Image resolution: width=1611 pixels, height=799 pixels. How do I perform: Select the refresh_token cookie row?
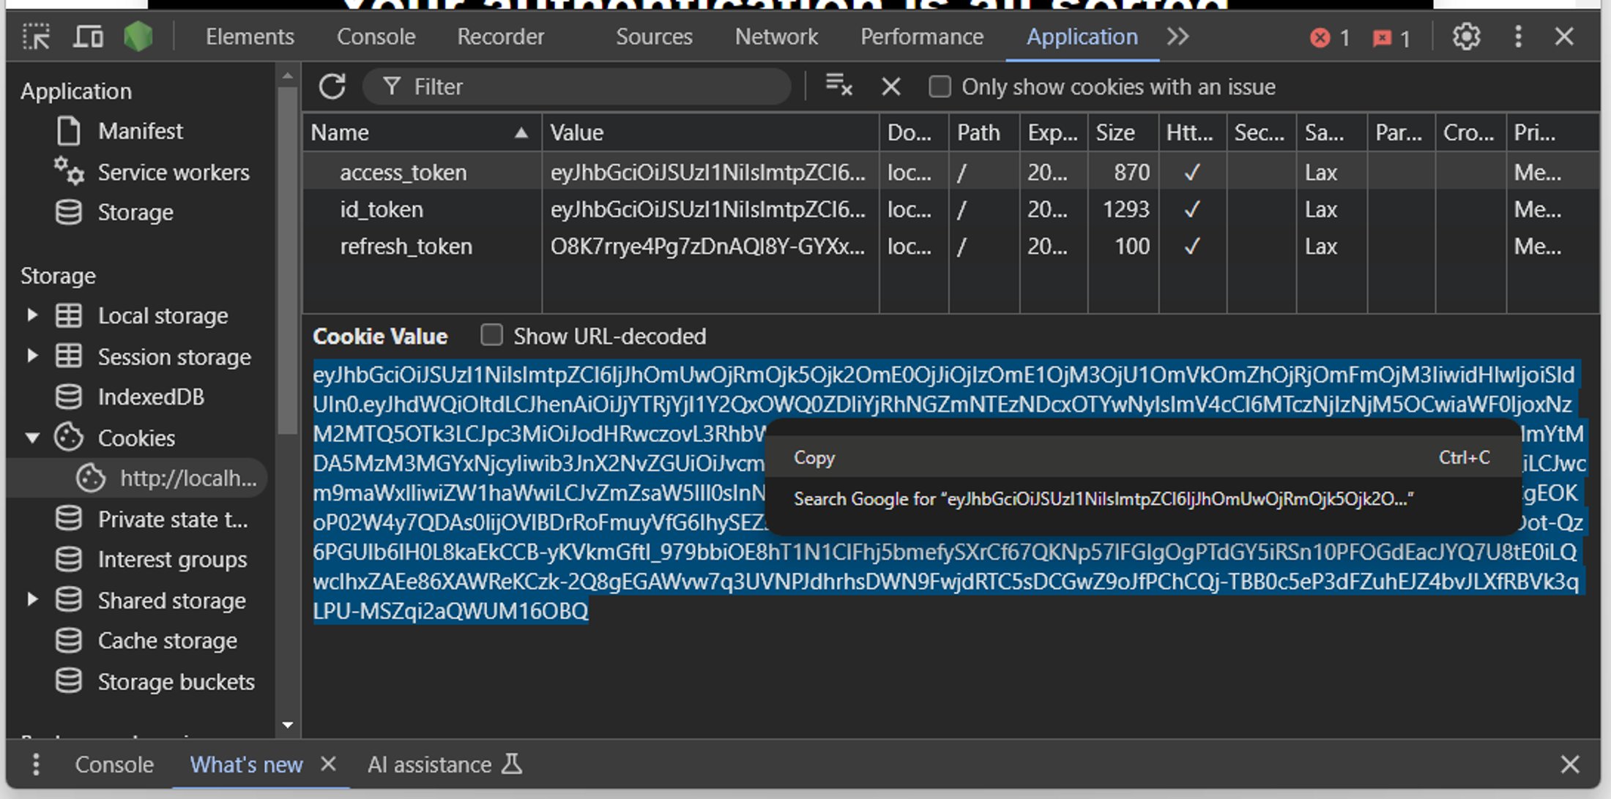406,247
